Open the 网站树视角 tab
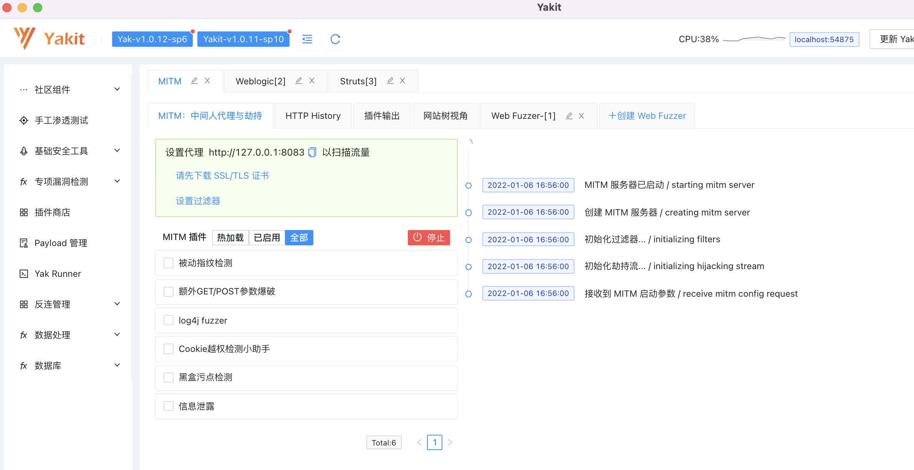 445,116
